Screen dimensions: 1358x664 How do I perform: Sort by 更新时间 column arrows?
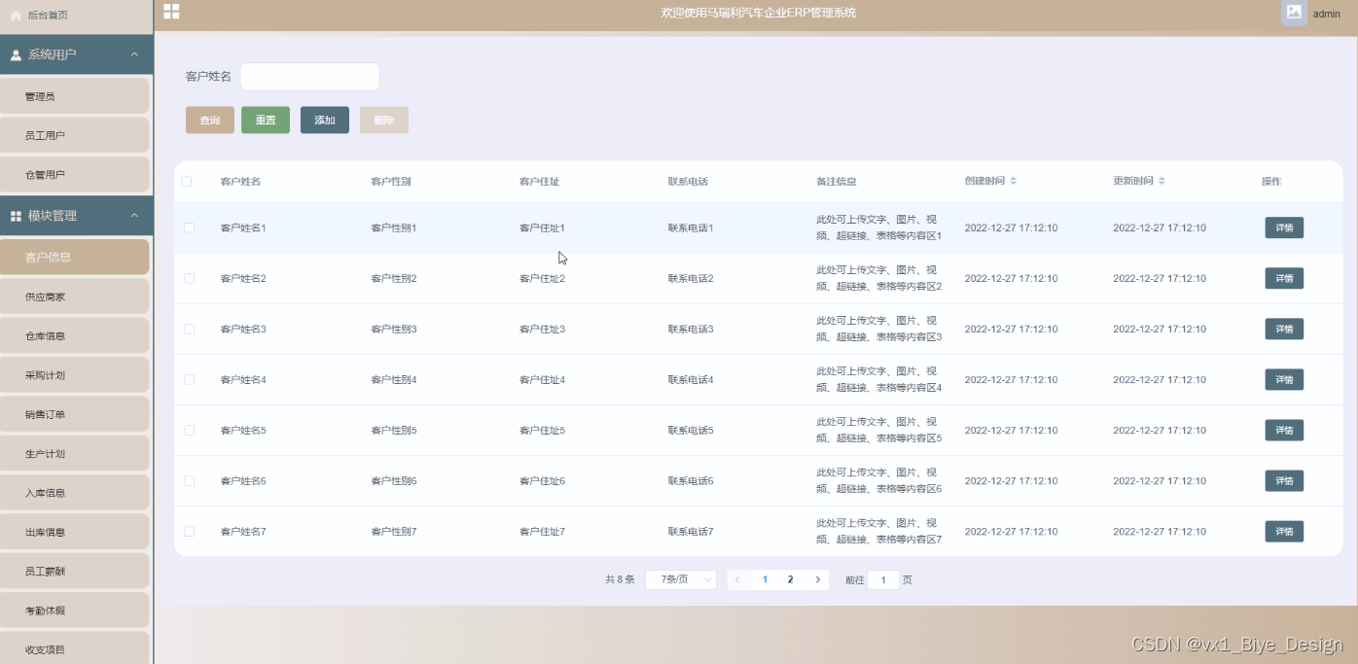coord(1161,182)
